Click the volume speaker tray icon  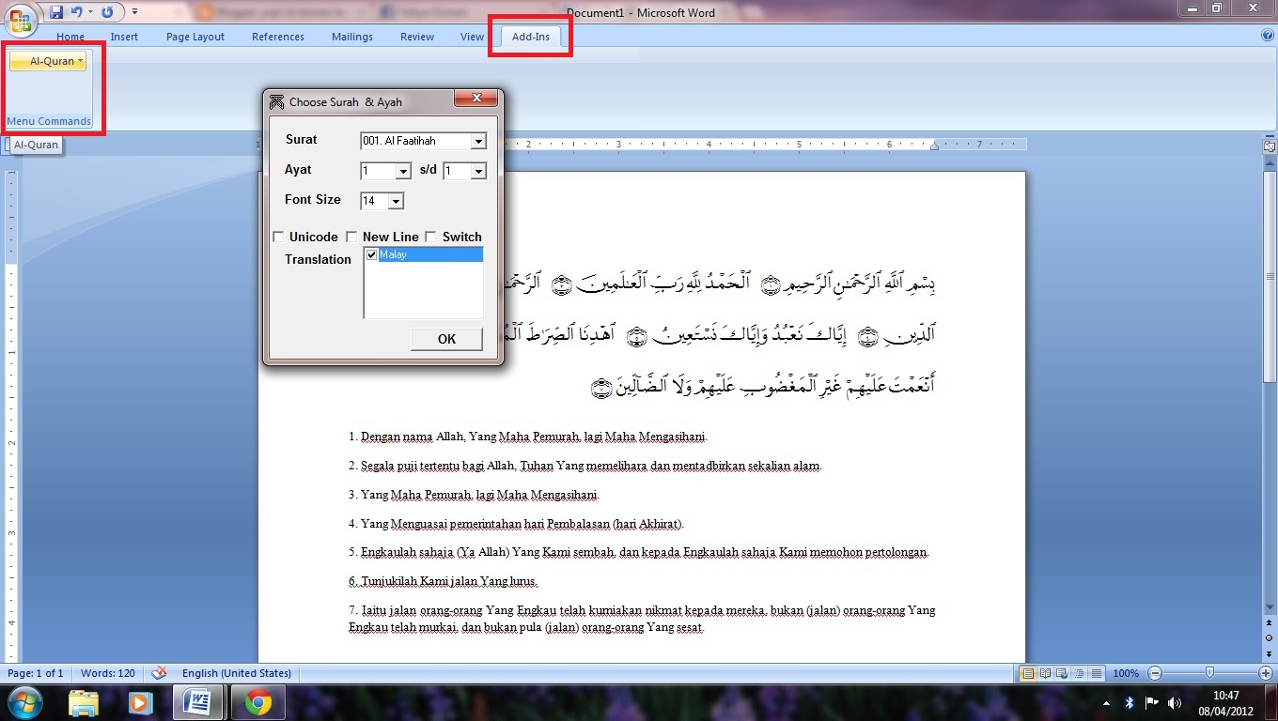tap(1175, 702)
